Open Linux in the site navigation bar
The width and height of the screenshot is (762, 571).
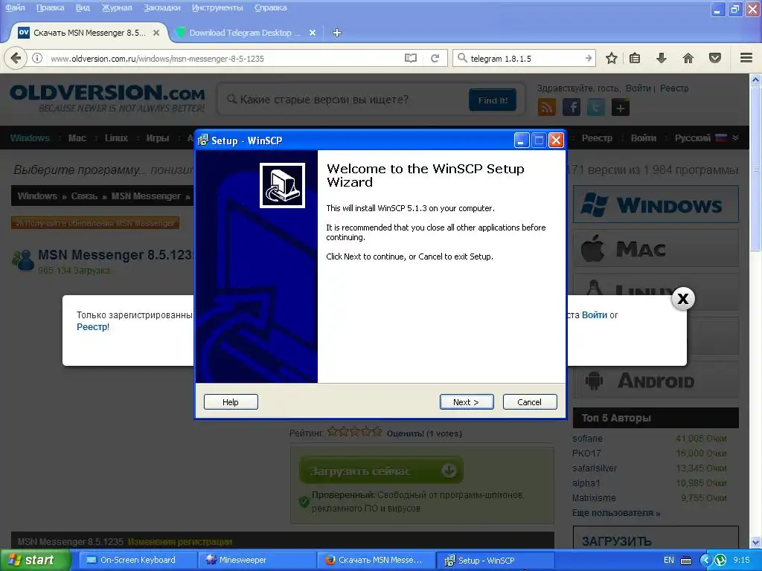click(x=117, y=138)
